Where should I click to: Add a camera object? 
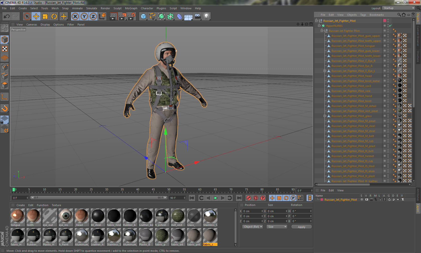197,17
